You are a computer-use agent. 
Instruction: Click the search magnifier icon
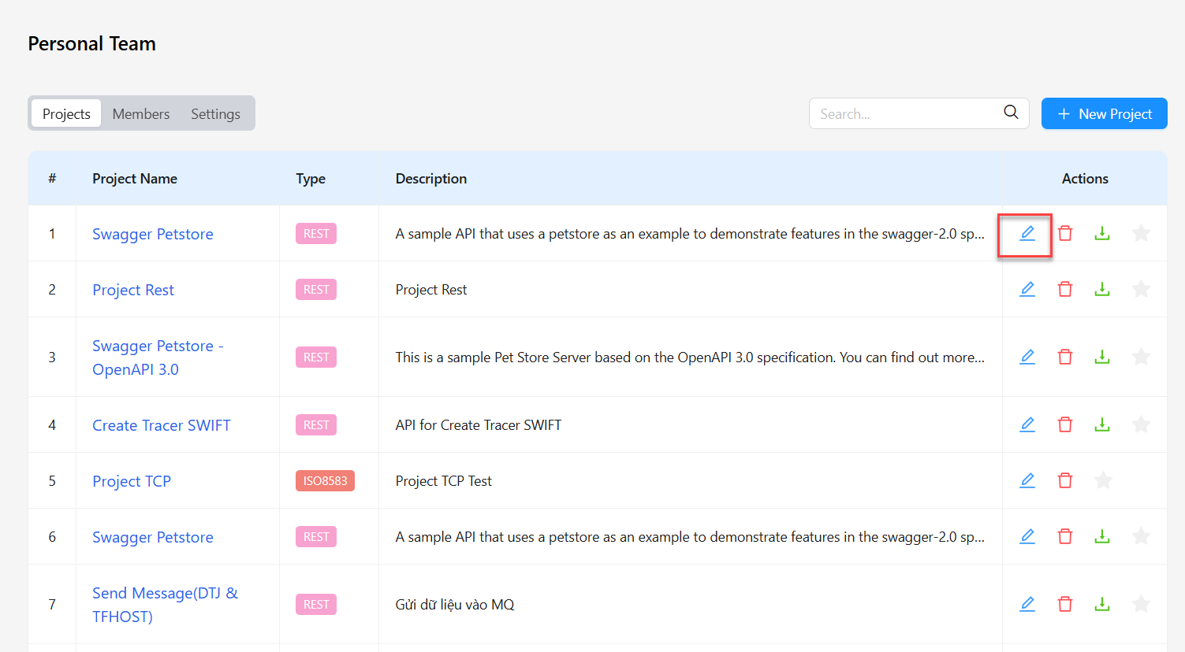pos(1011,113)
